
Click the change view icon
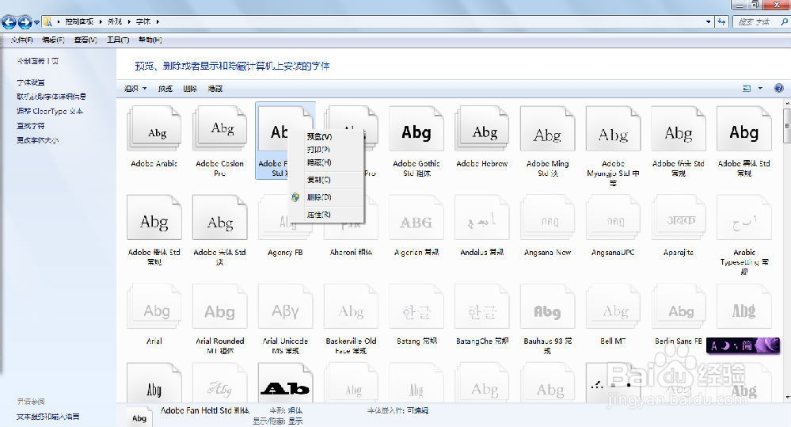tap(747, 88)
